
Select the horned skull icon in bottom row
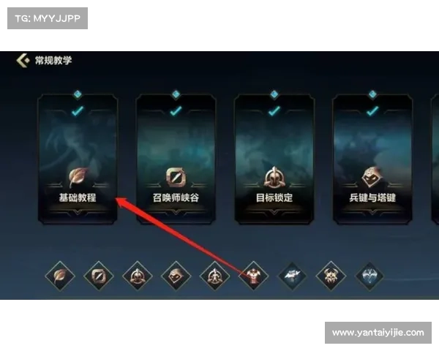[x=331, y=276]
